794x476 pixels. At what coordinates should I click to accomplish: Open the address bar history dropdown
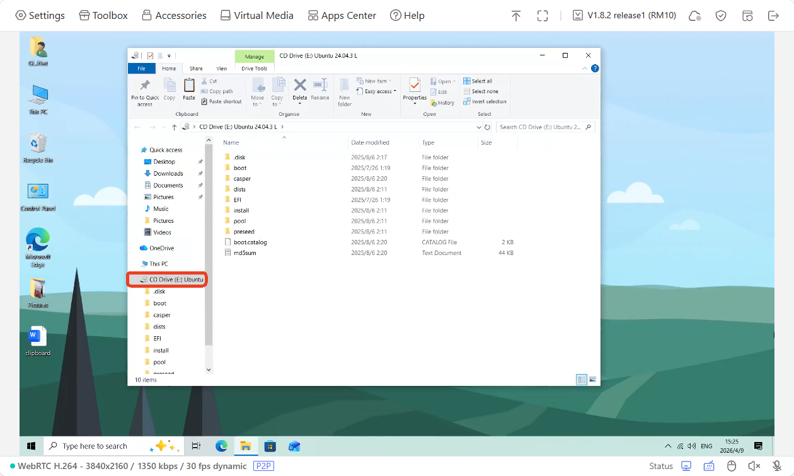click(x=480, y=127)
